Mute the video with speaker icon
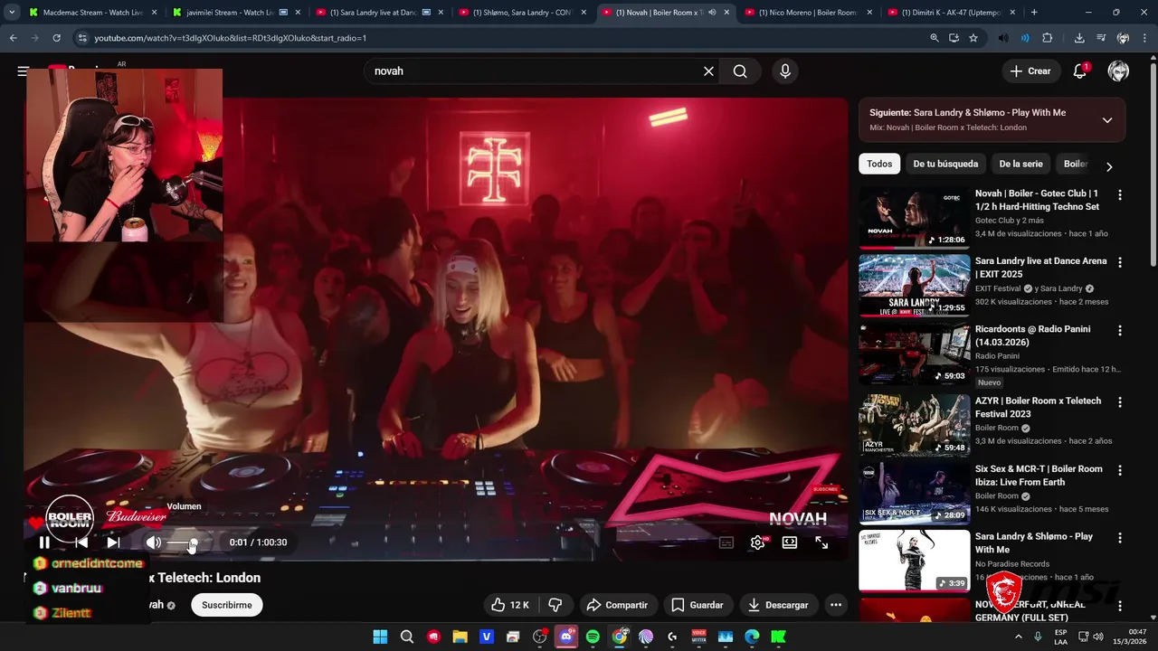The image size is (1158, 651). 154,542
